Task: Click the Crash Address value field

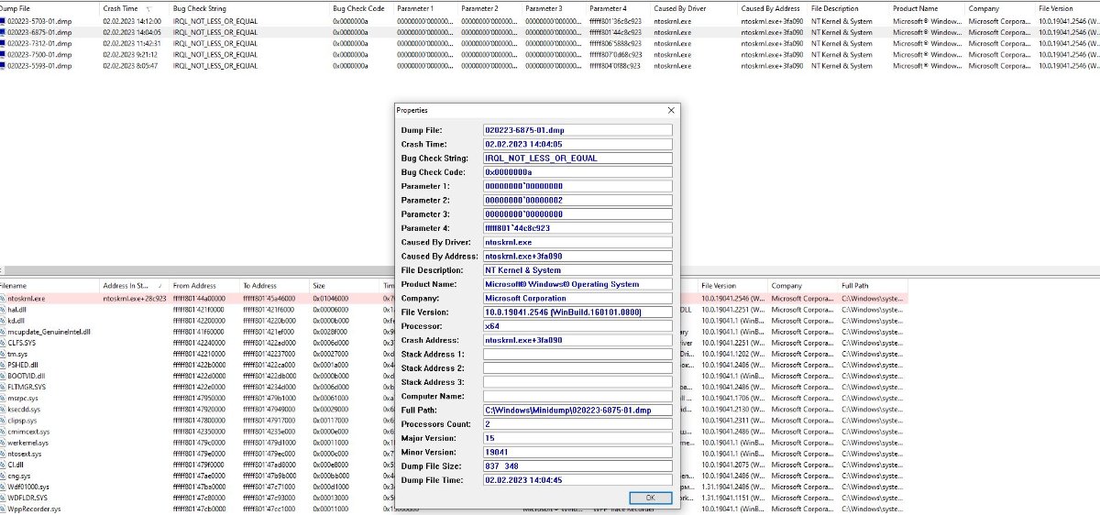Action: click(x=577, y=340)
